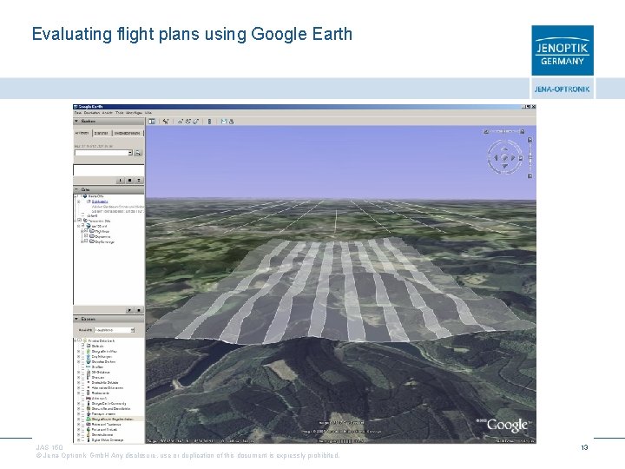The width and height of the screenshot is (625, 469).
Task: Click the add placemark toolbar icon
Action: pos(166,122)
